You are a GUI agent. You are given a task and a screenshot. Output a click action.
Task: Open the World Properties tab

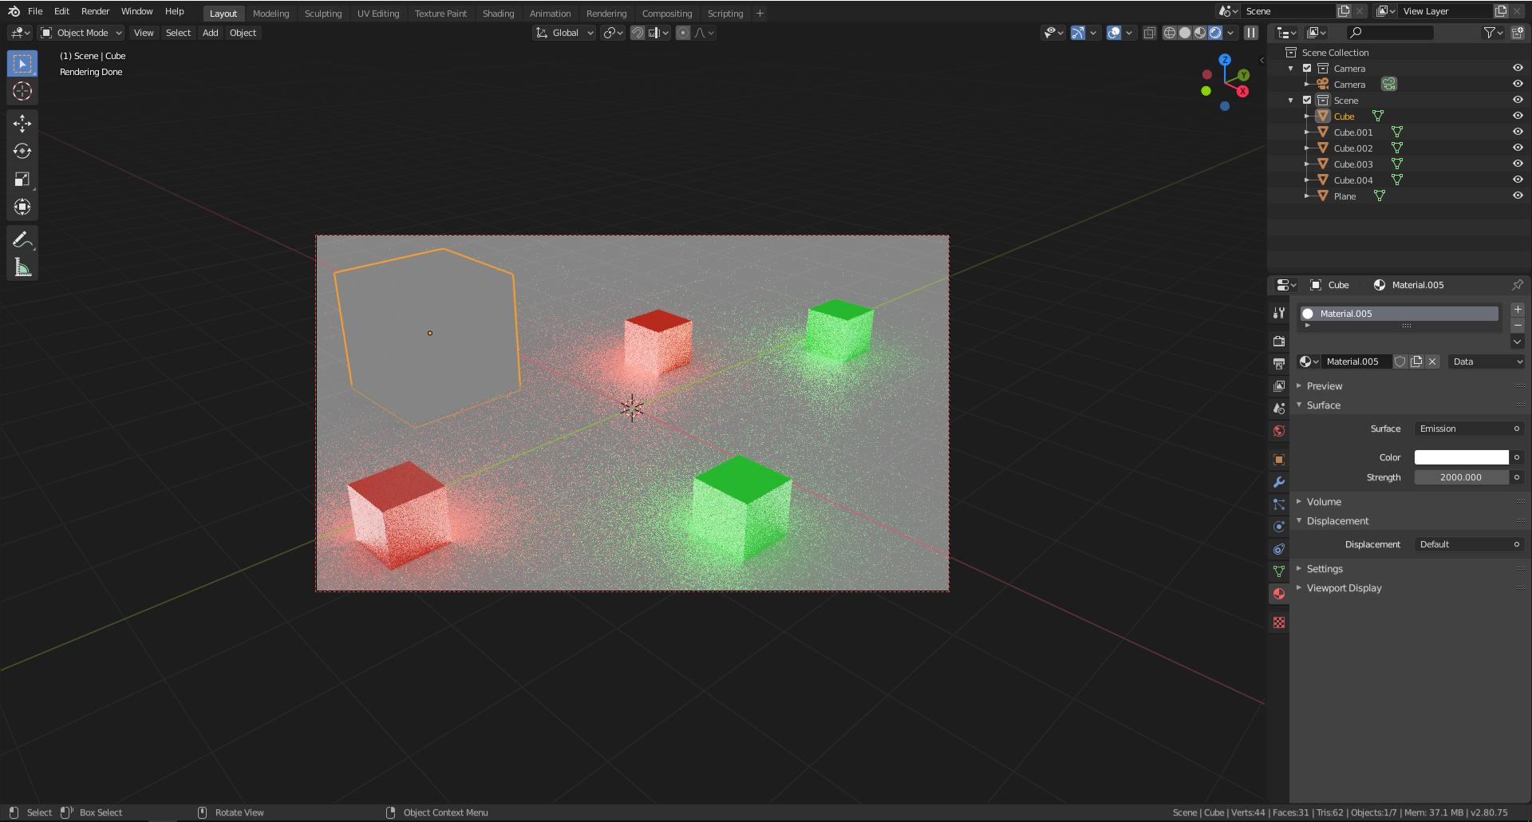1279,431
